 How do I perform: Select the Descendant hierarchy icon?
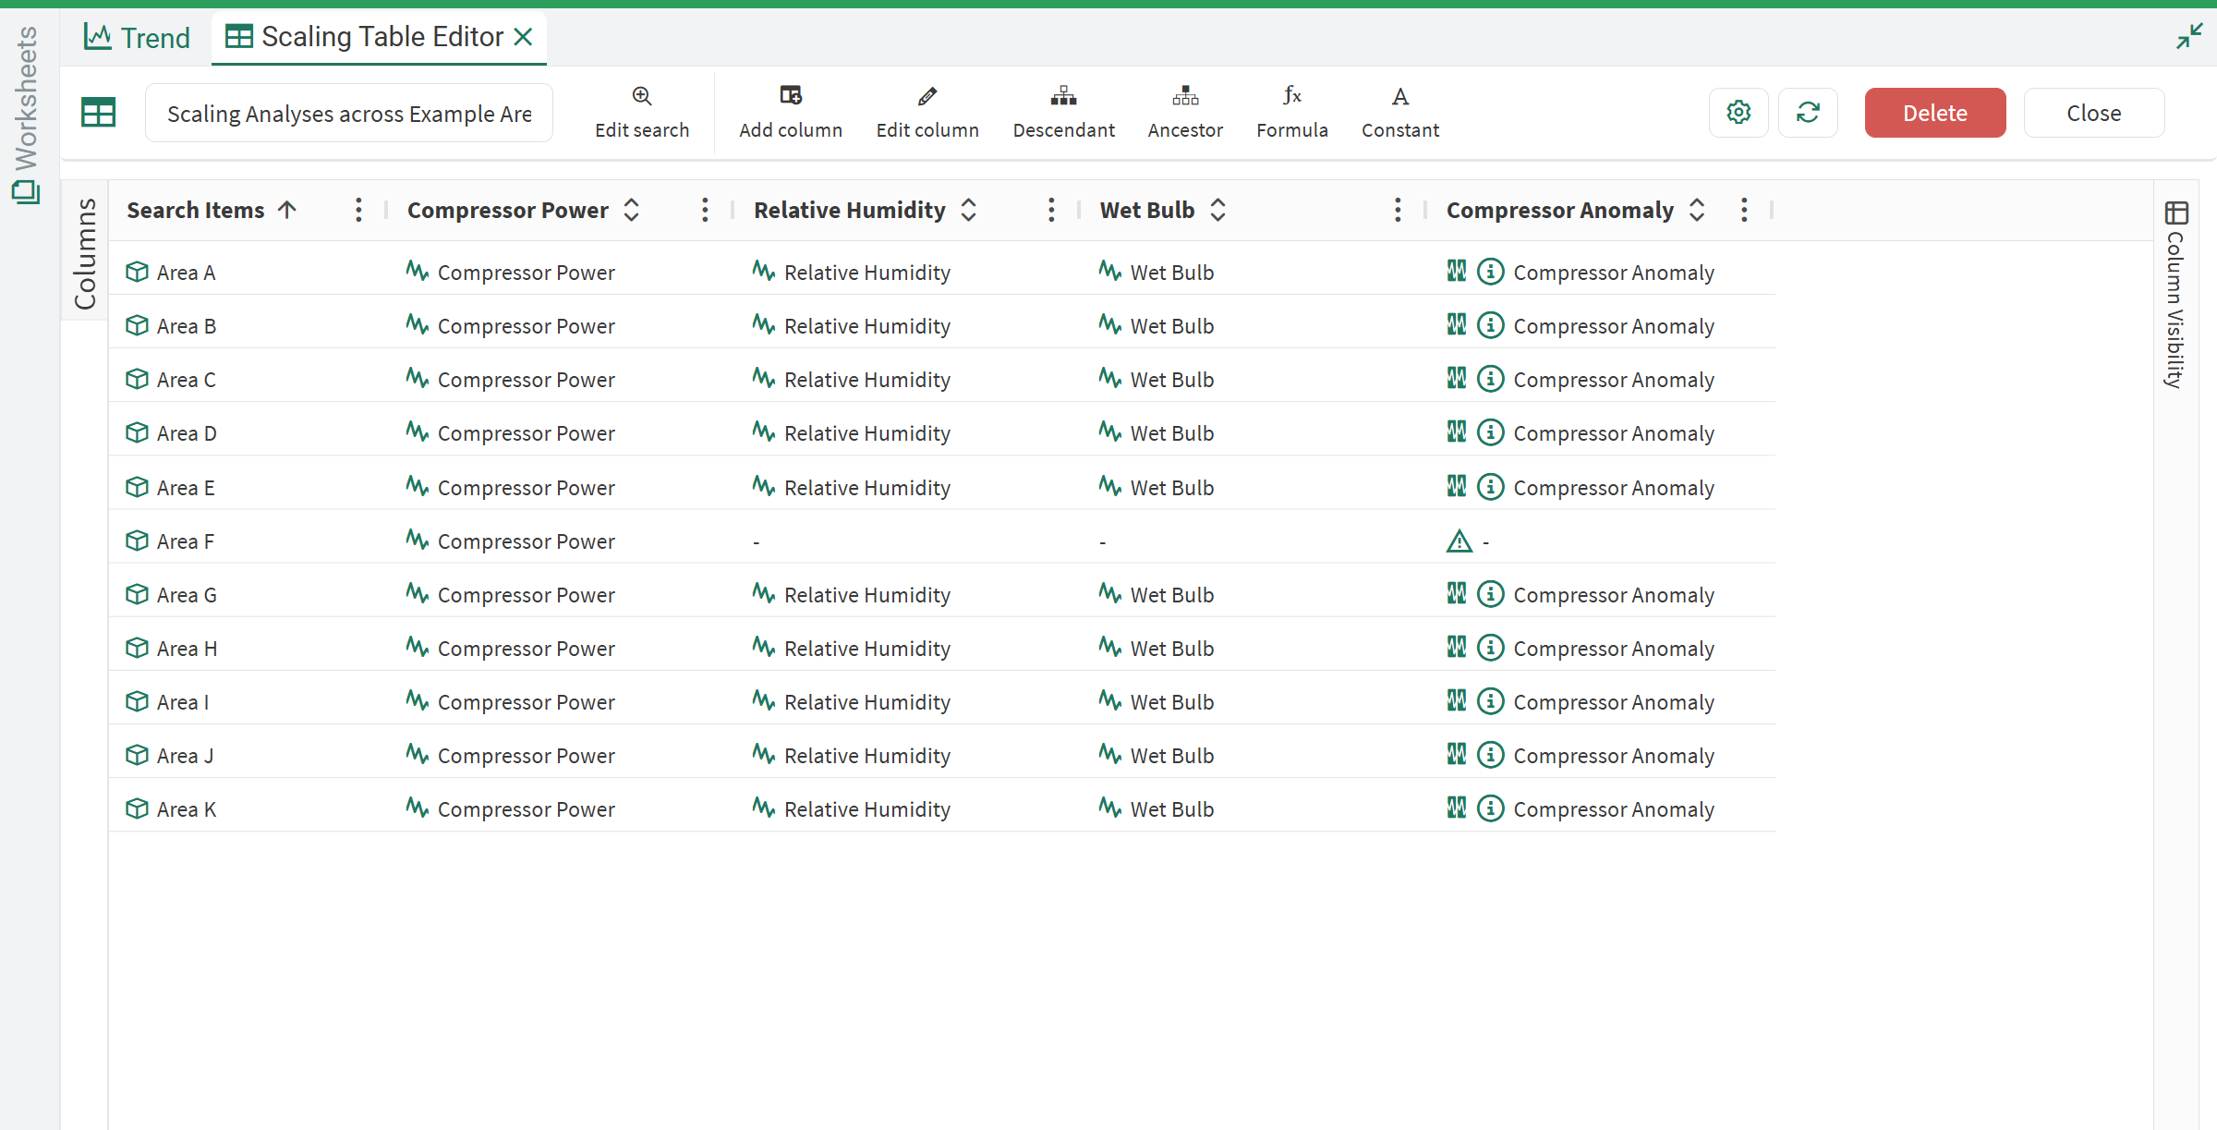[x=1063, y=96]
